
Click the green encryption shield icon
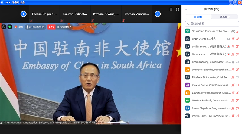click(10, 27)
